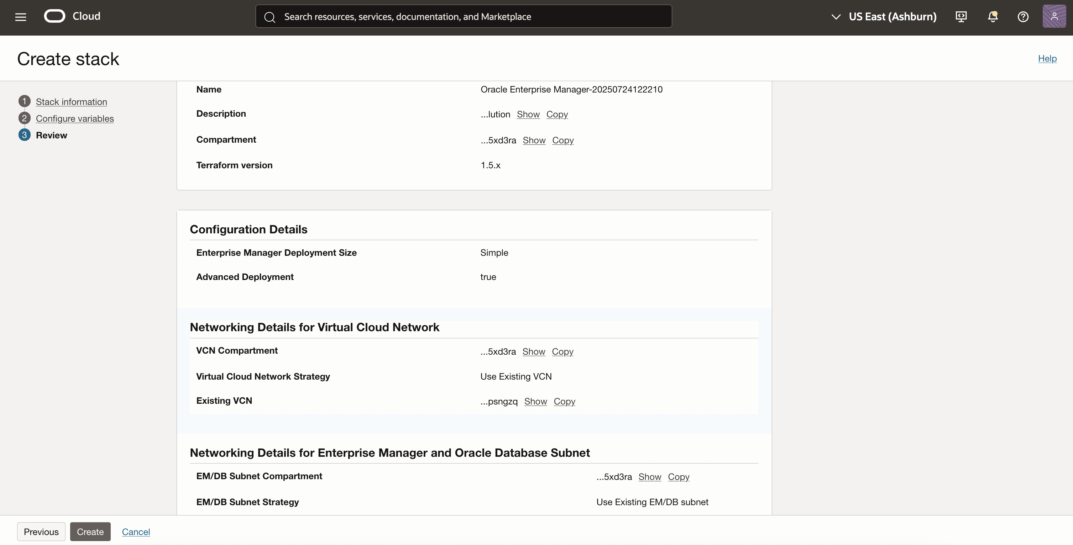Image resolution: width=1073 pixels, height=545 pixels.
Task: Copy the EM/DB Subnet Compartment value
Action: click(x=678, y=477)
